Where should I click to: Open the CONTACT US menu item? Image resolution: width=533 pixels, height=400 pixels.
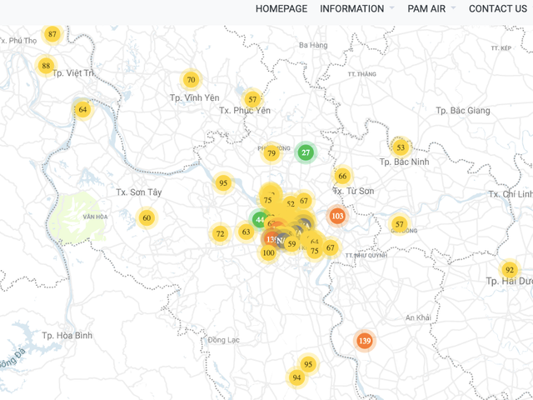tap(497, 8)
